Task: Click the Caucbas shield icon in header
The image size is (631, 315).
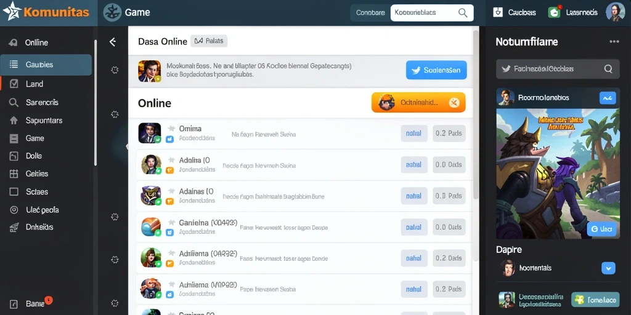Action: [498, 12]
